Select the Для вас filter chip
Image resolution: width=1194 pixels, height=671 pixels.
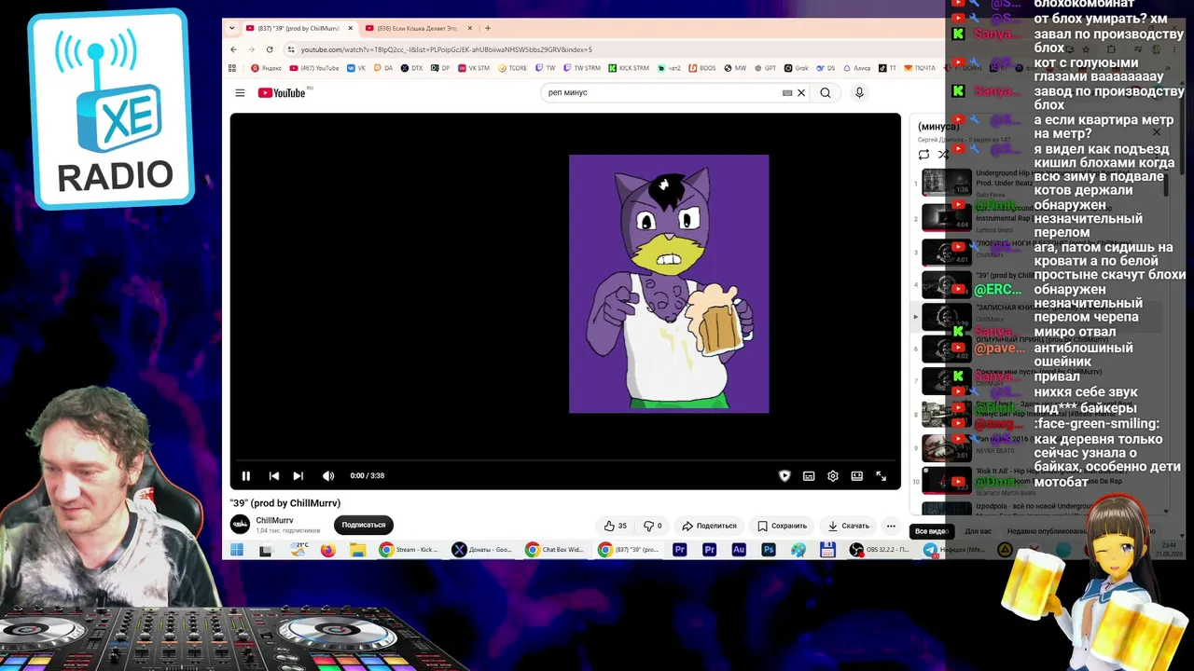[979, 531]
